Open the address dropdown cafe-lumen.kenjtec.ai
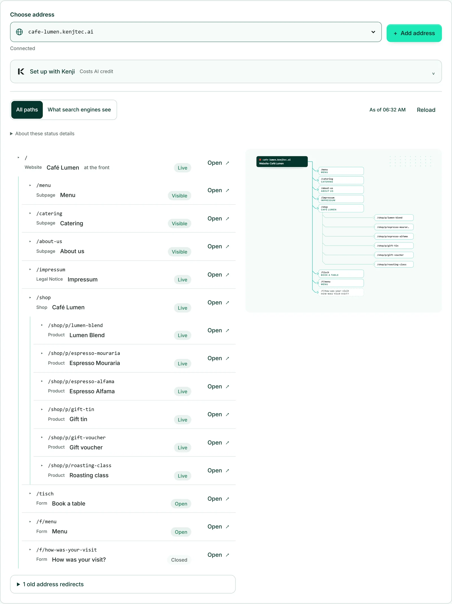 tap(196, 32)
